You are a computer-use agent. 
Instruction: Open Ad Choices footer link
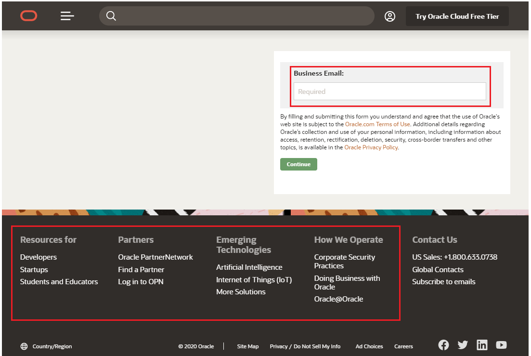[x=369, y=346]
